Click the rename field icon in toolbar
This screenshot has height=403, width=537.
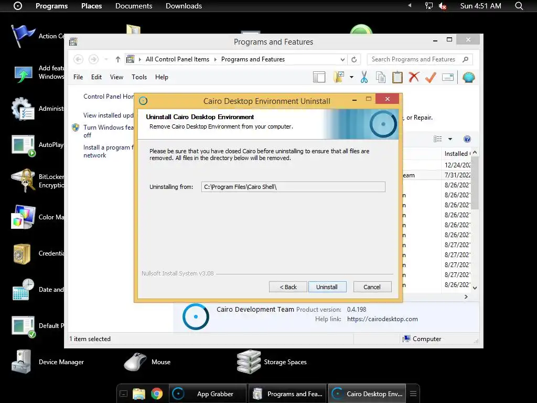[448, 77]
